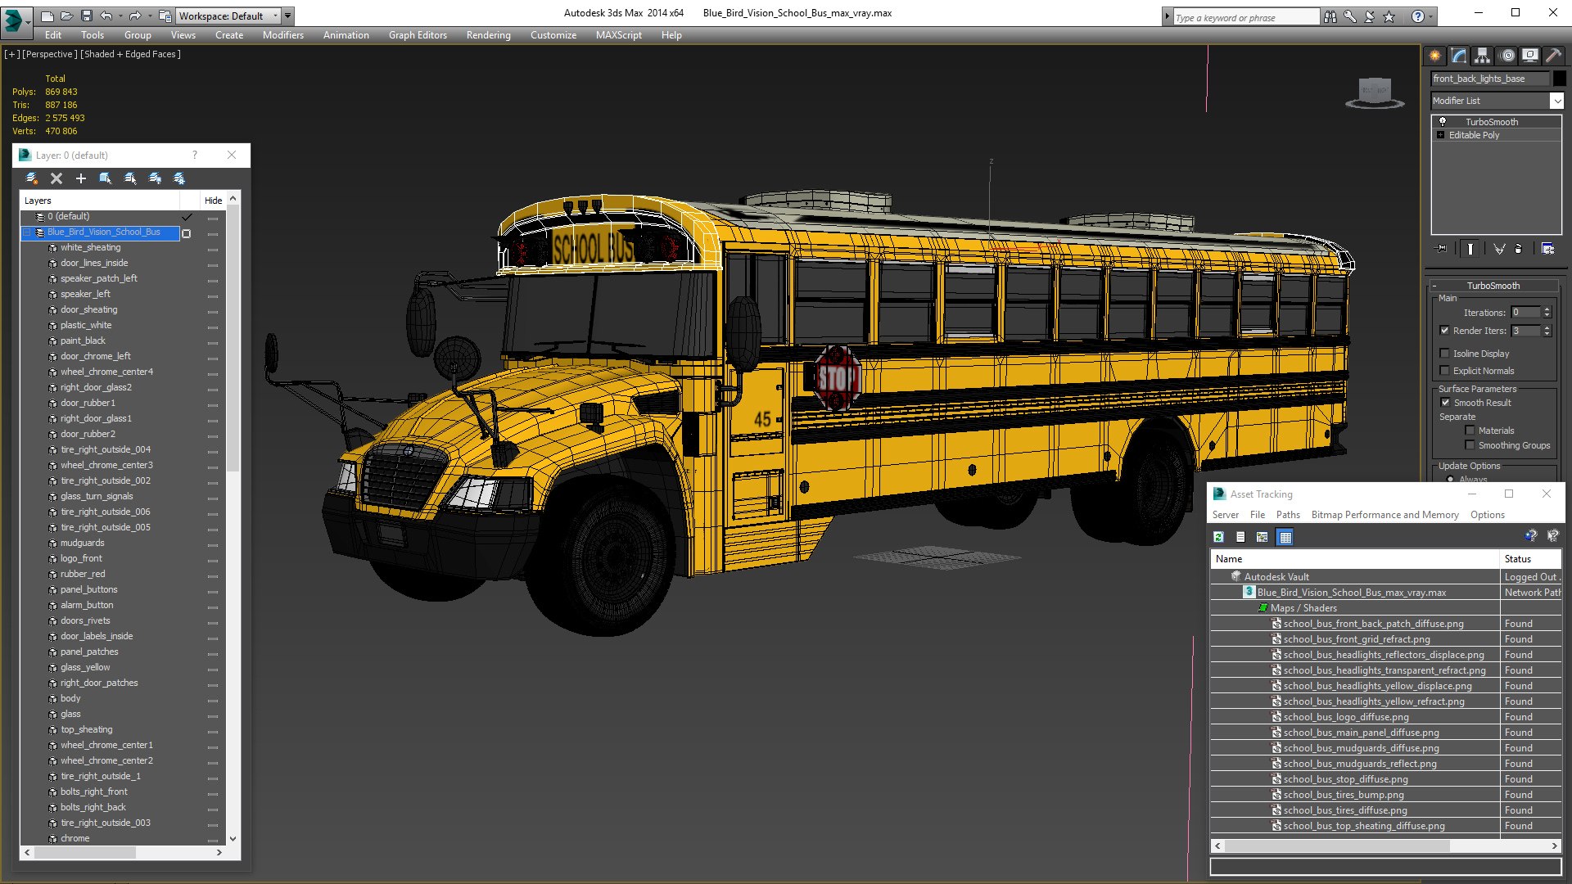
Task: Click the Favorites star icon in InfoCenter
Action: [x=1389, y=16]
